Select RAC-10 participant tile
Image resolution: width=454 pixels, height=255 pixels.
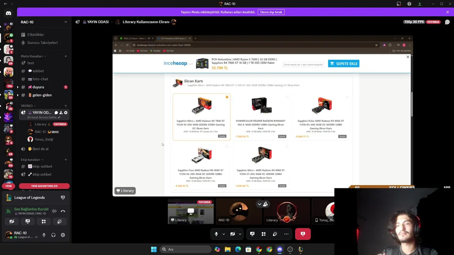[239, 212]
